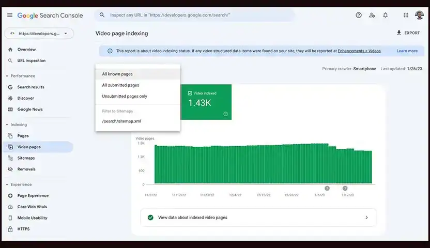Screen dimensions: 430x248
Task: Click the 11/1/22 axis date label
Action: [x=151, y=195]
